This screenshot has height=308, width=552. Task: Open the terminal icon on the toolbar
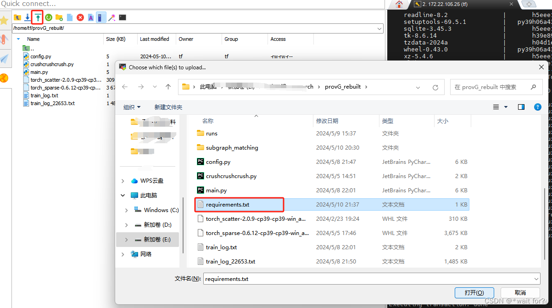pyautogui.click(x=122, y=17)
